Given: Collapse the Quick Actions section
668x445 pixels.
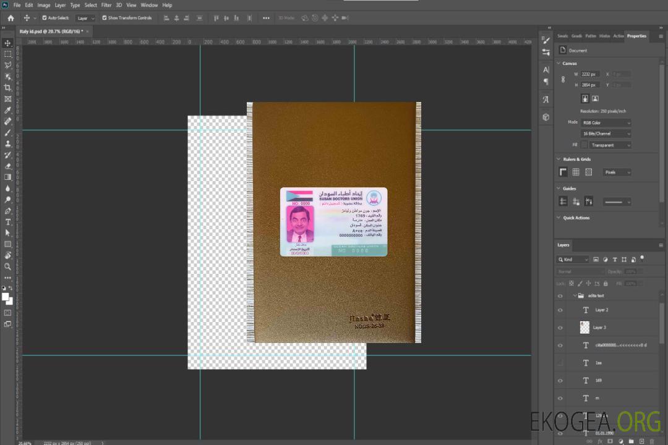Looking at the screenshot, I should [x=559, y=218].
